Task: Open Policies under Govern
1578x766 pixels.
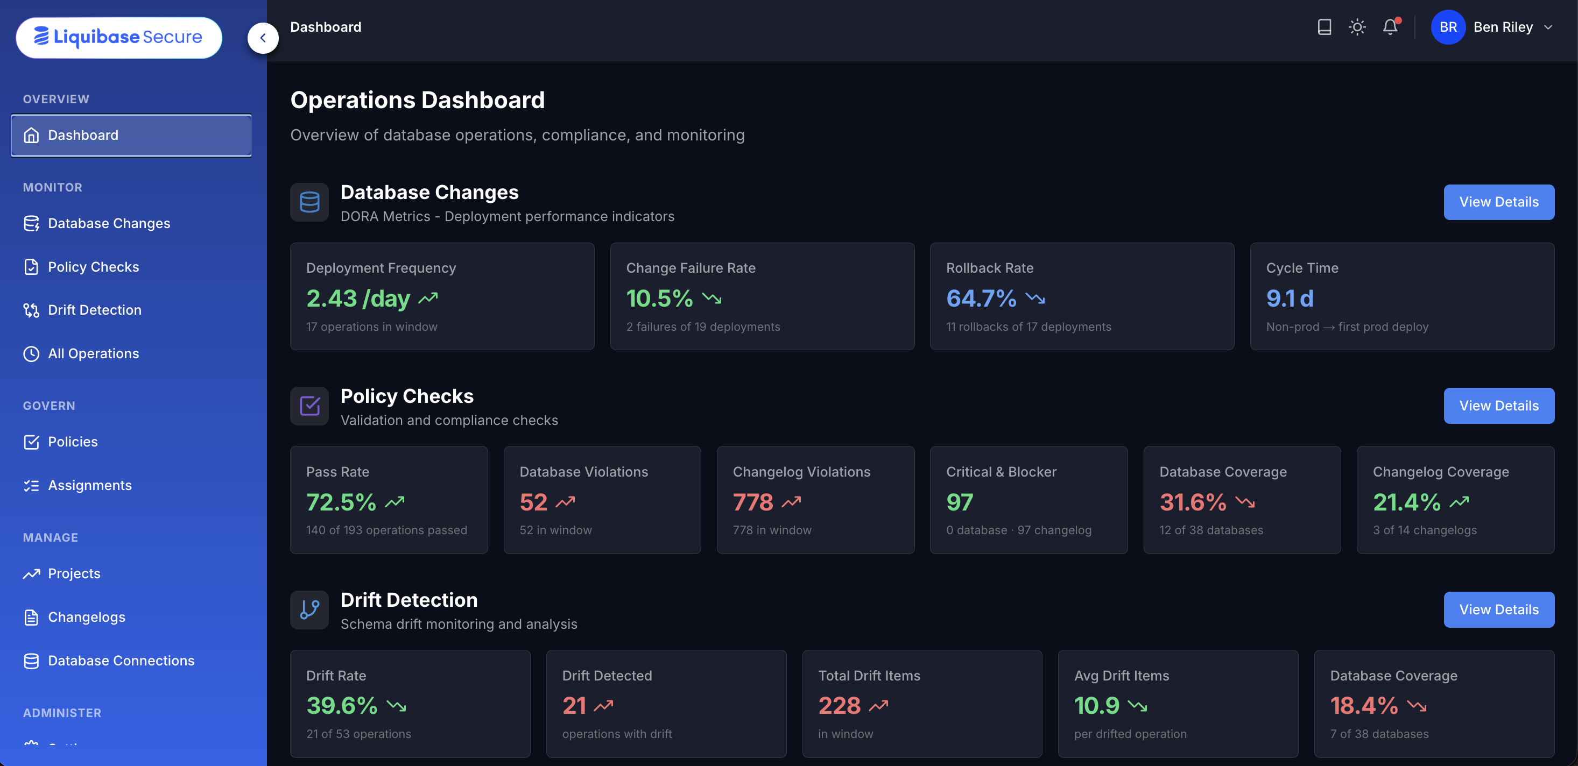Action: coord(131,442)
